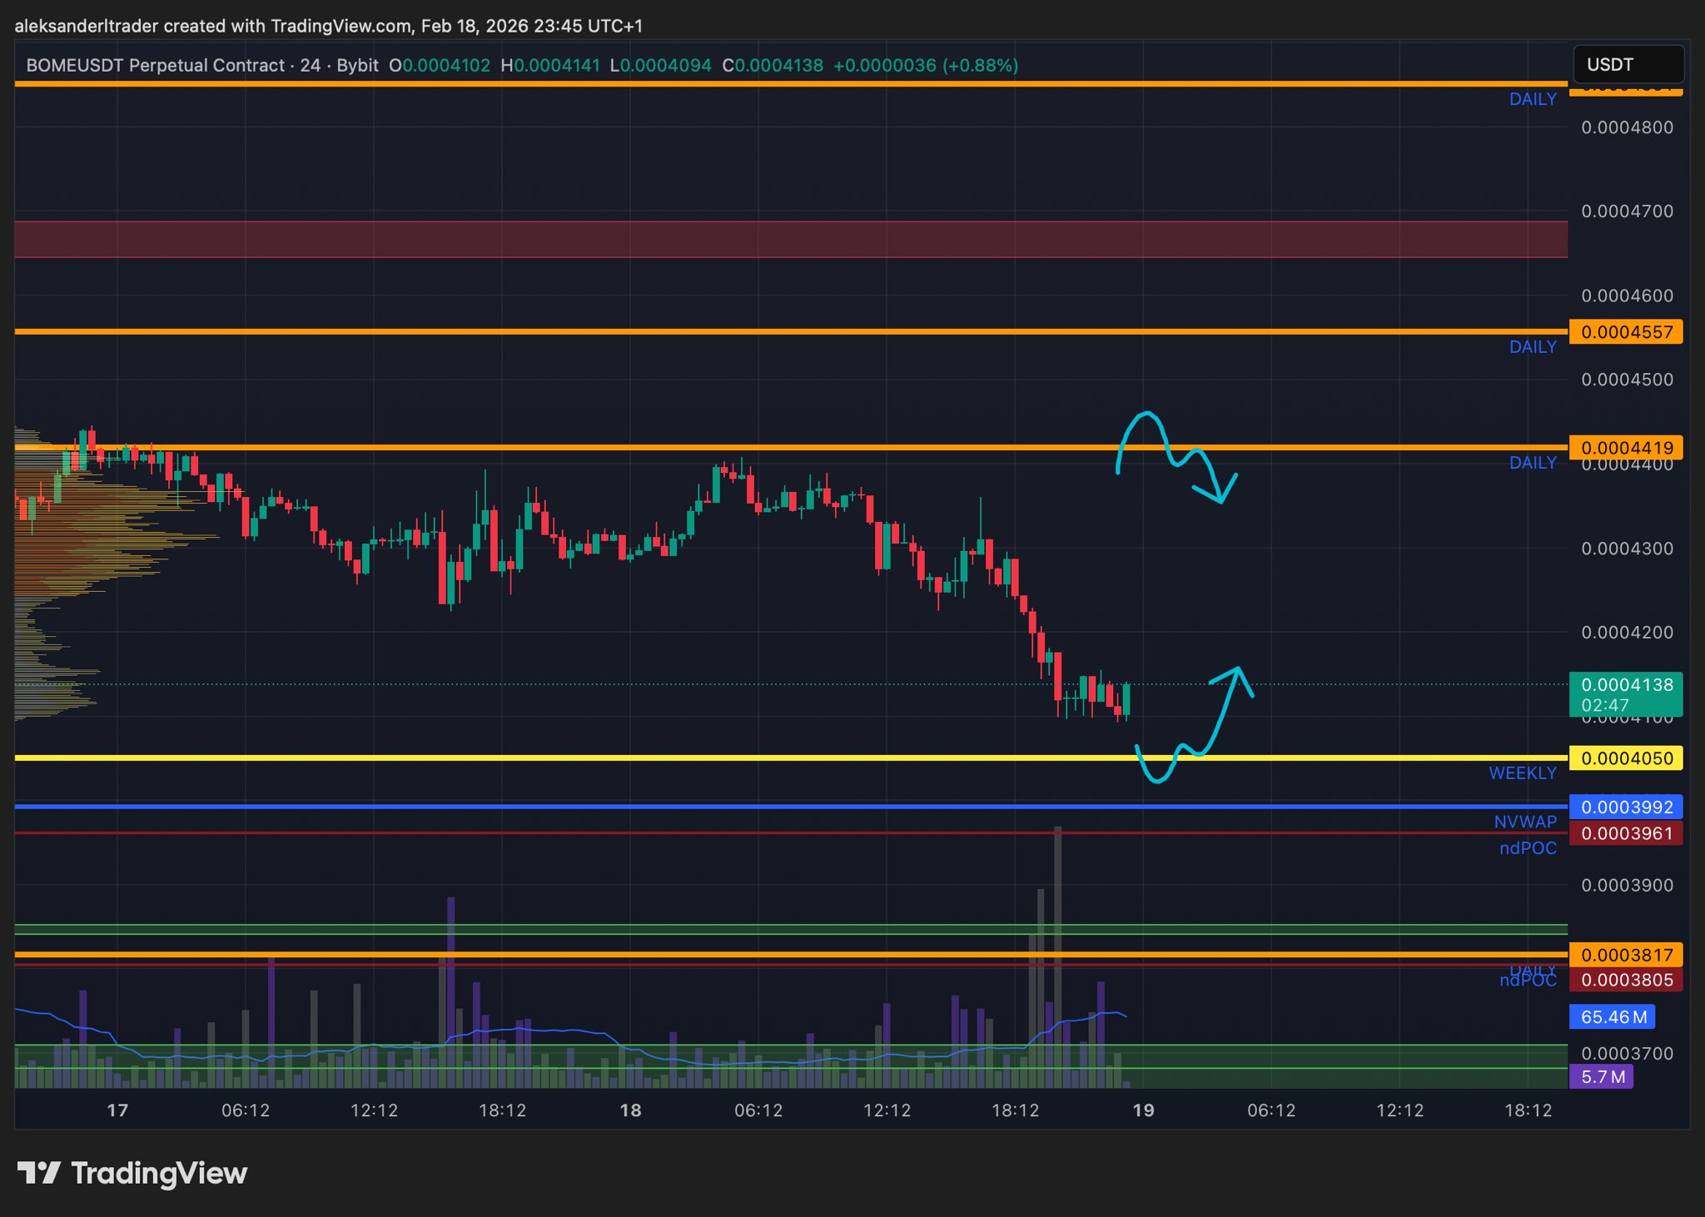1705x1217 pixels.
Task: Click the blue NVWAP 0.0003992 price label
Action: pyautogui.click(x=1625, y=807)
